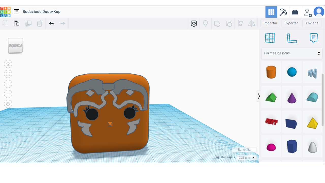Open the Bricks mode

coord(295,12)
